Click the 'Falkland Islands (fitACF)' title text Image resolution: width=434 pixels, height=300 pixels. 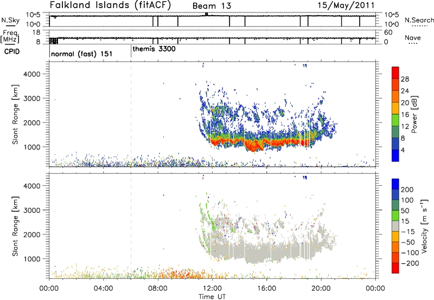[110, 5]
